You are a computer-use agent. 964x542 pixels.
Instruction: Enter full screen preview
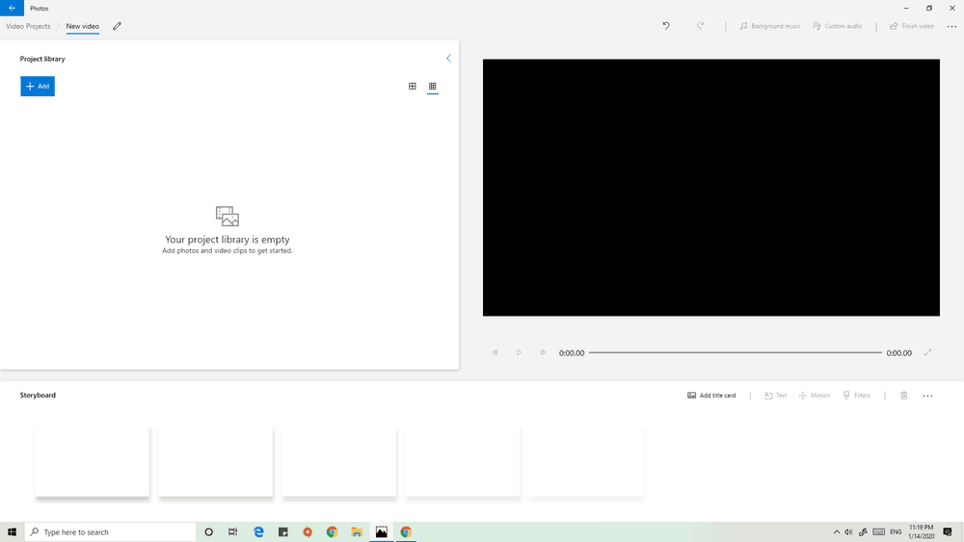927,352
